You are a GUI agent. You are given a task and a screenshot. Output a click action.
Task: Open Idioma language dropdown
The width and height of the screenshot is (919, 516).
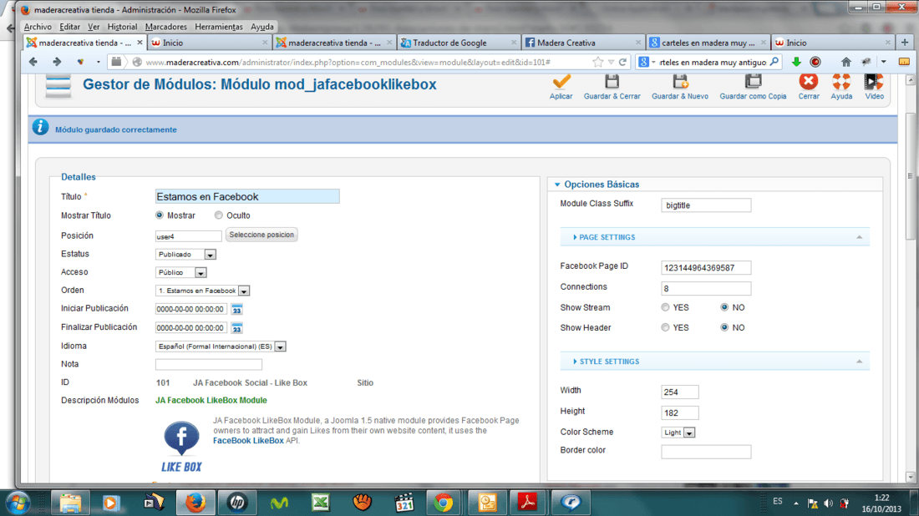(x=221, y=347)
